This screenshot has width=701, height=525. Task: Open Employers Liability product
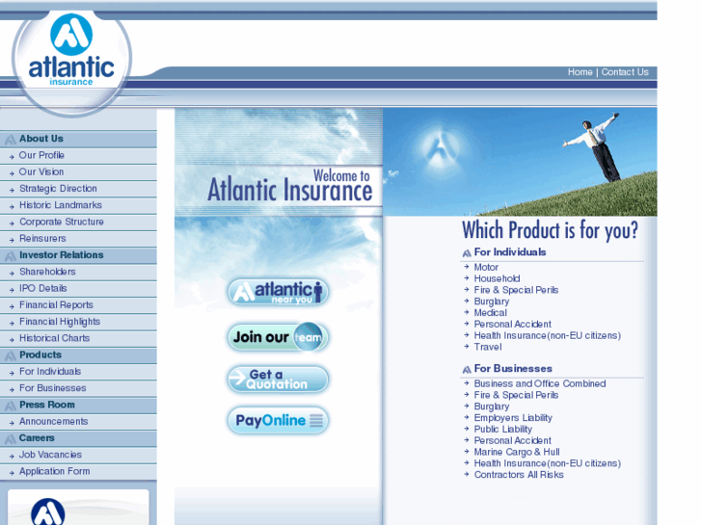coord(513,418)
